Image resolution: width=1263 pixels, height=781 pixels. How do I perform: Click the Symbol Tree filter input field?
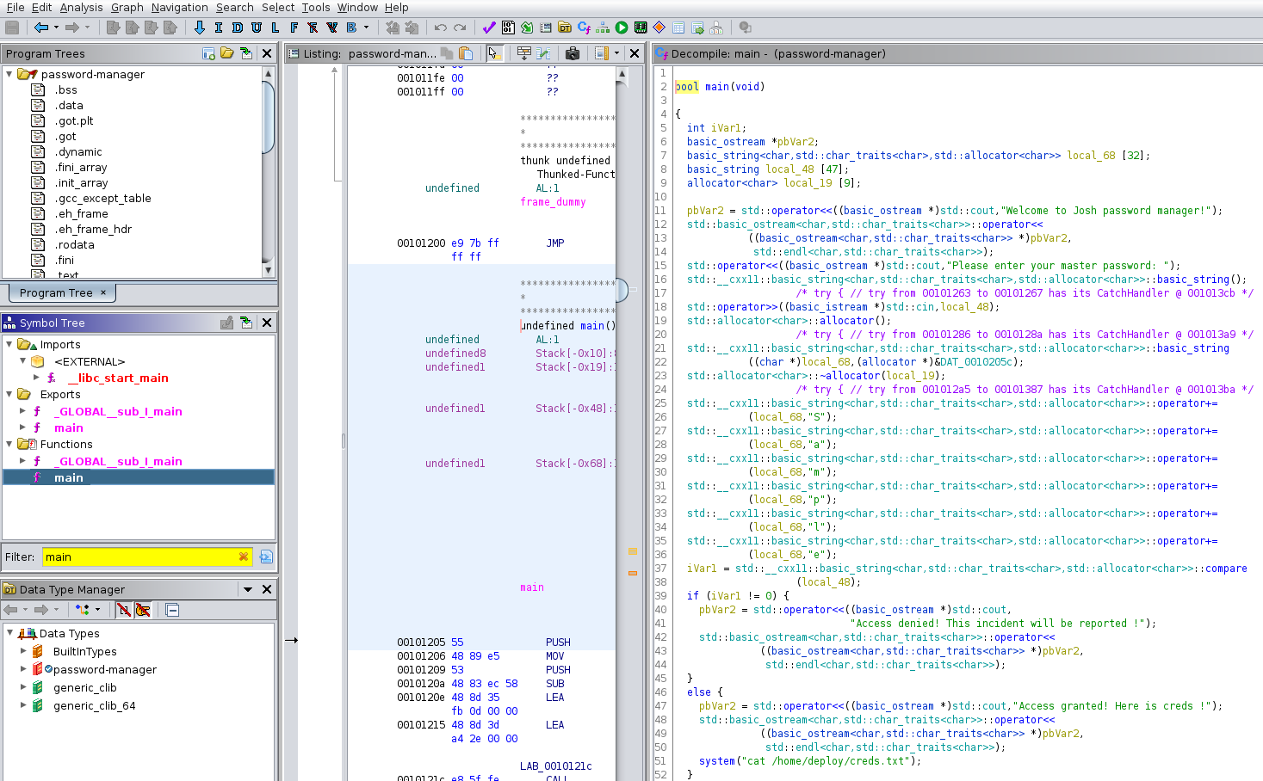point(138,557)
